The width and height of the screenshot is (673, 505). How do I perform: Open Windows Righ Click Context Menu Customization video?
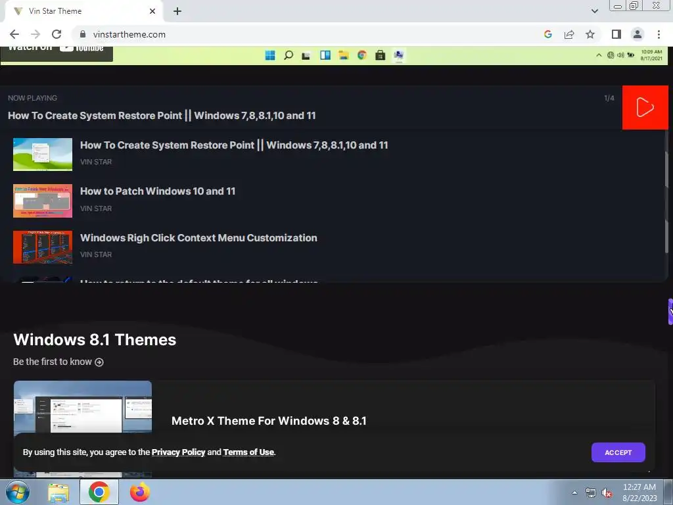(x=198, y=238)
